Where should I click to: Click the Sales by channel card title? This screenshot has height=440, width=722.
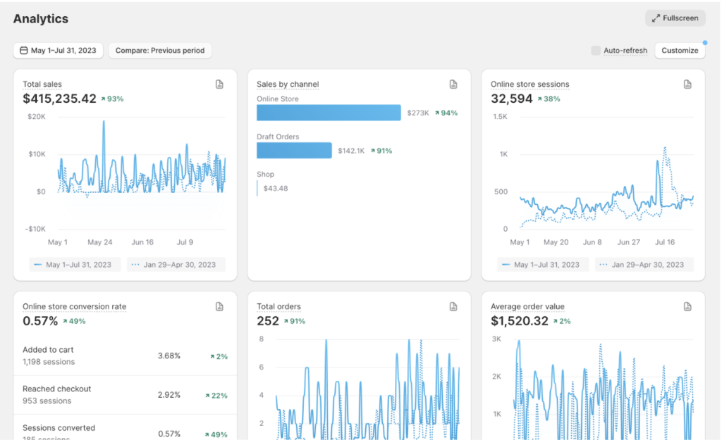[288, 84]
